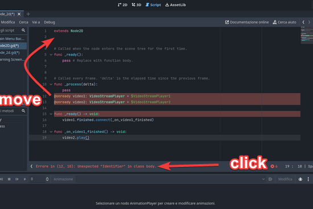Switch to the 3D workspace
The height and width of the screenshot is (209, 313).
click(x=137, y=5)
